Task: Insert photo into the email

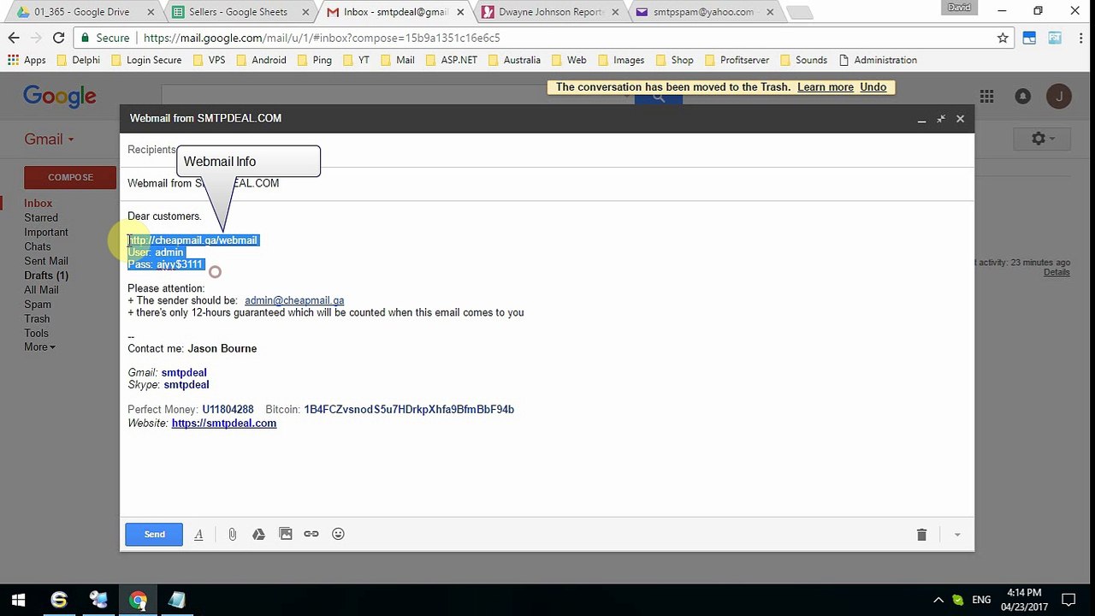Action: coord(286,535)
